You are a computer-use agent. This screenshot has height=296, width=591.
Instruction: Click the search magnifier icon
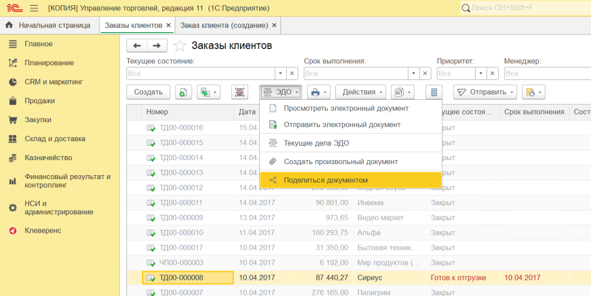[466, 8]
